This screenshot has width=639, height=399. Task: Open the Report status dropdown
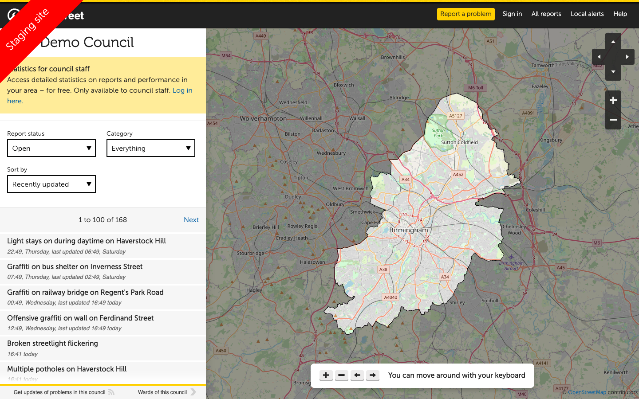(x=51, y=148)
